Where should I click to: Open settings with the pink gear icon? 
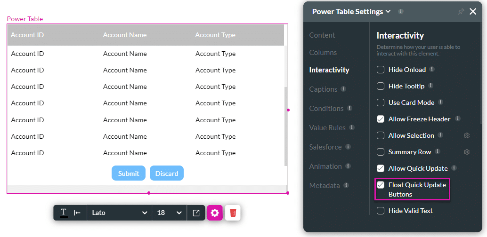[215, 213]
